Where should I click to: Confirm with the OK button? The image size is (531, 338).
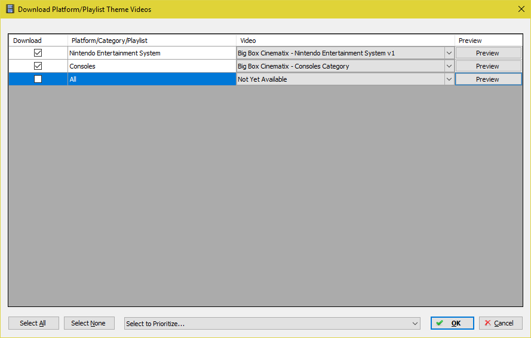coord(452,323)
